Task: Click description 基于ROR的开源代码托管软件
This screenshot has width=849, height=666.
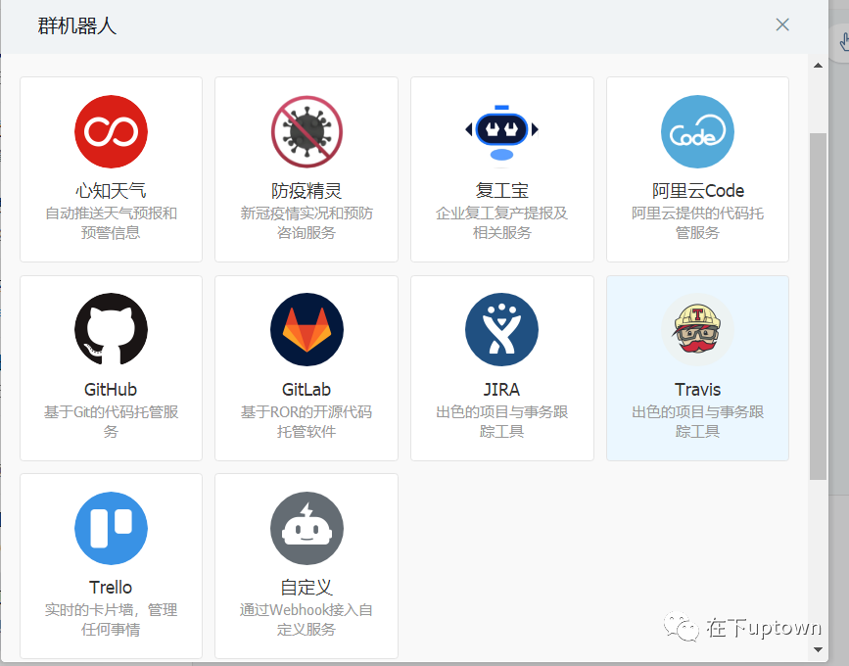Action: coord(307,421)
